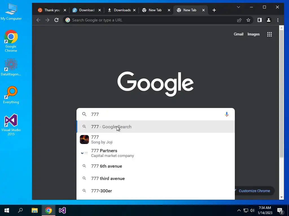Click the Google search box containing 777

[156, 114]
